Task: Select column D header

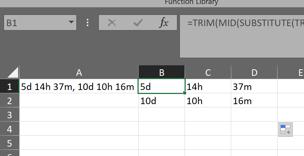Action: (254, 73)
